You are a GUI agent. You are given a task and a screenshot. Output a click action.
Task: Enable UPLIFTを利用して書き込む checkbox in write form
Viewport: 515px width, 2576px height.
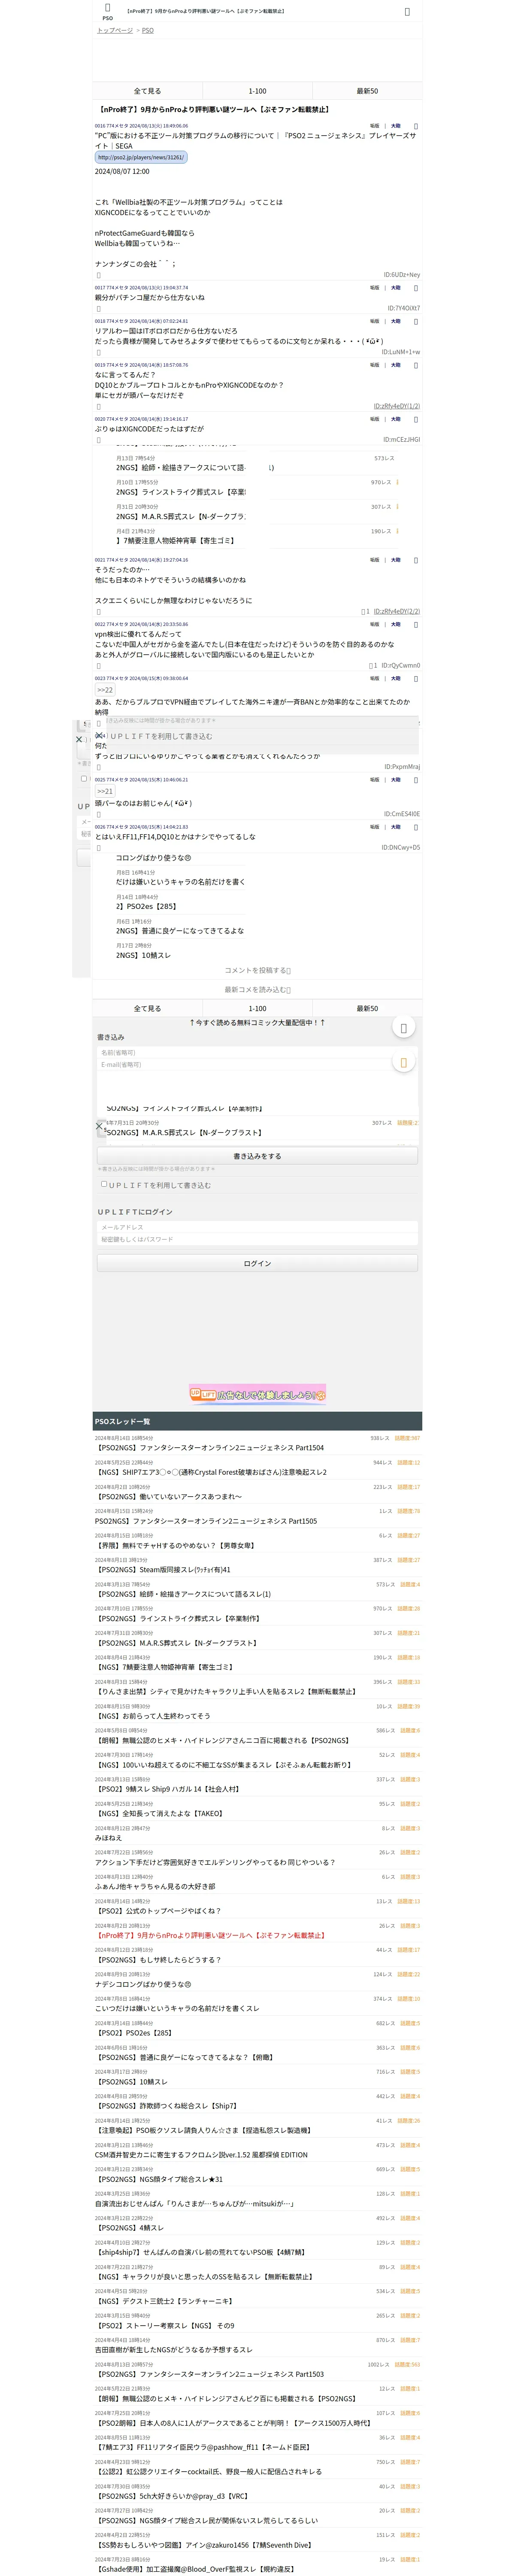point(103,1184)
